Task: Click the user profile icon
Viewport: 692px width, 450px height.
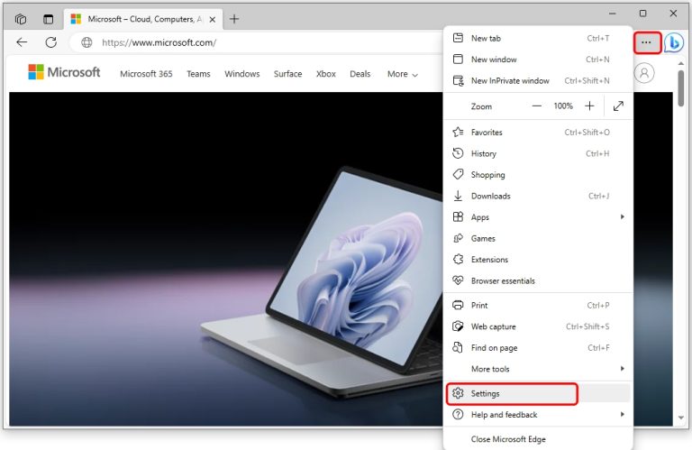Action: pos(643,74)
